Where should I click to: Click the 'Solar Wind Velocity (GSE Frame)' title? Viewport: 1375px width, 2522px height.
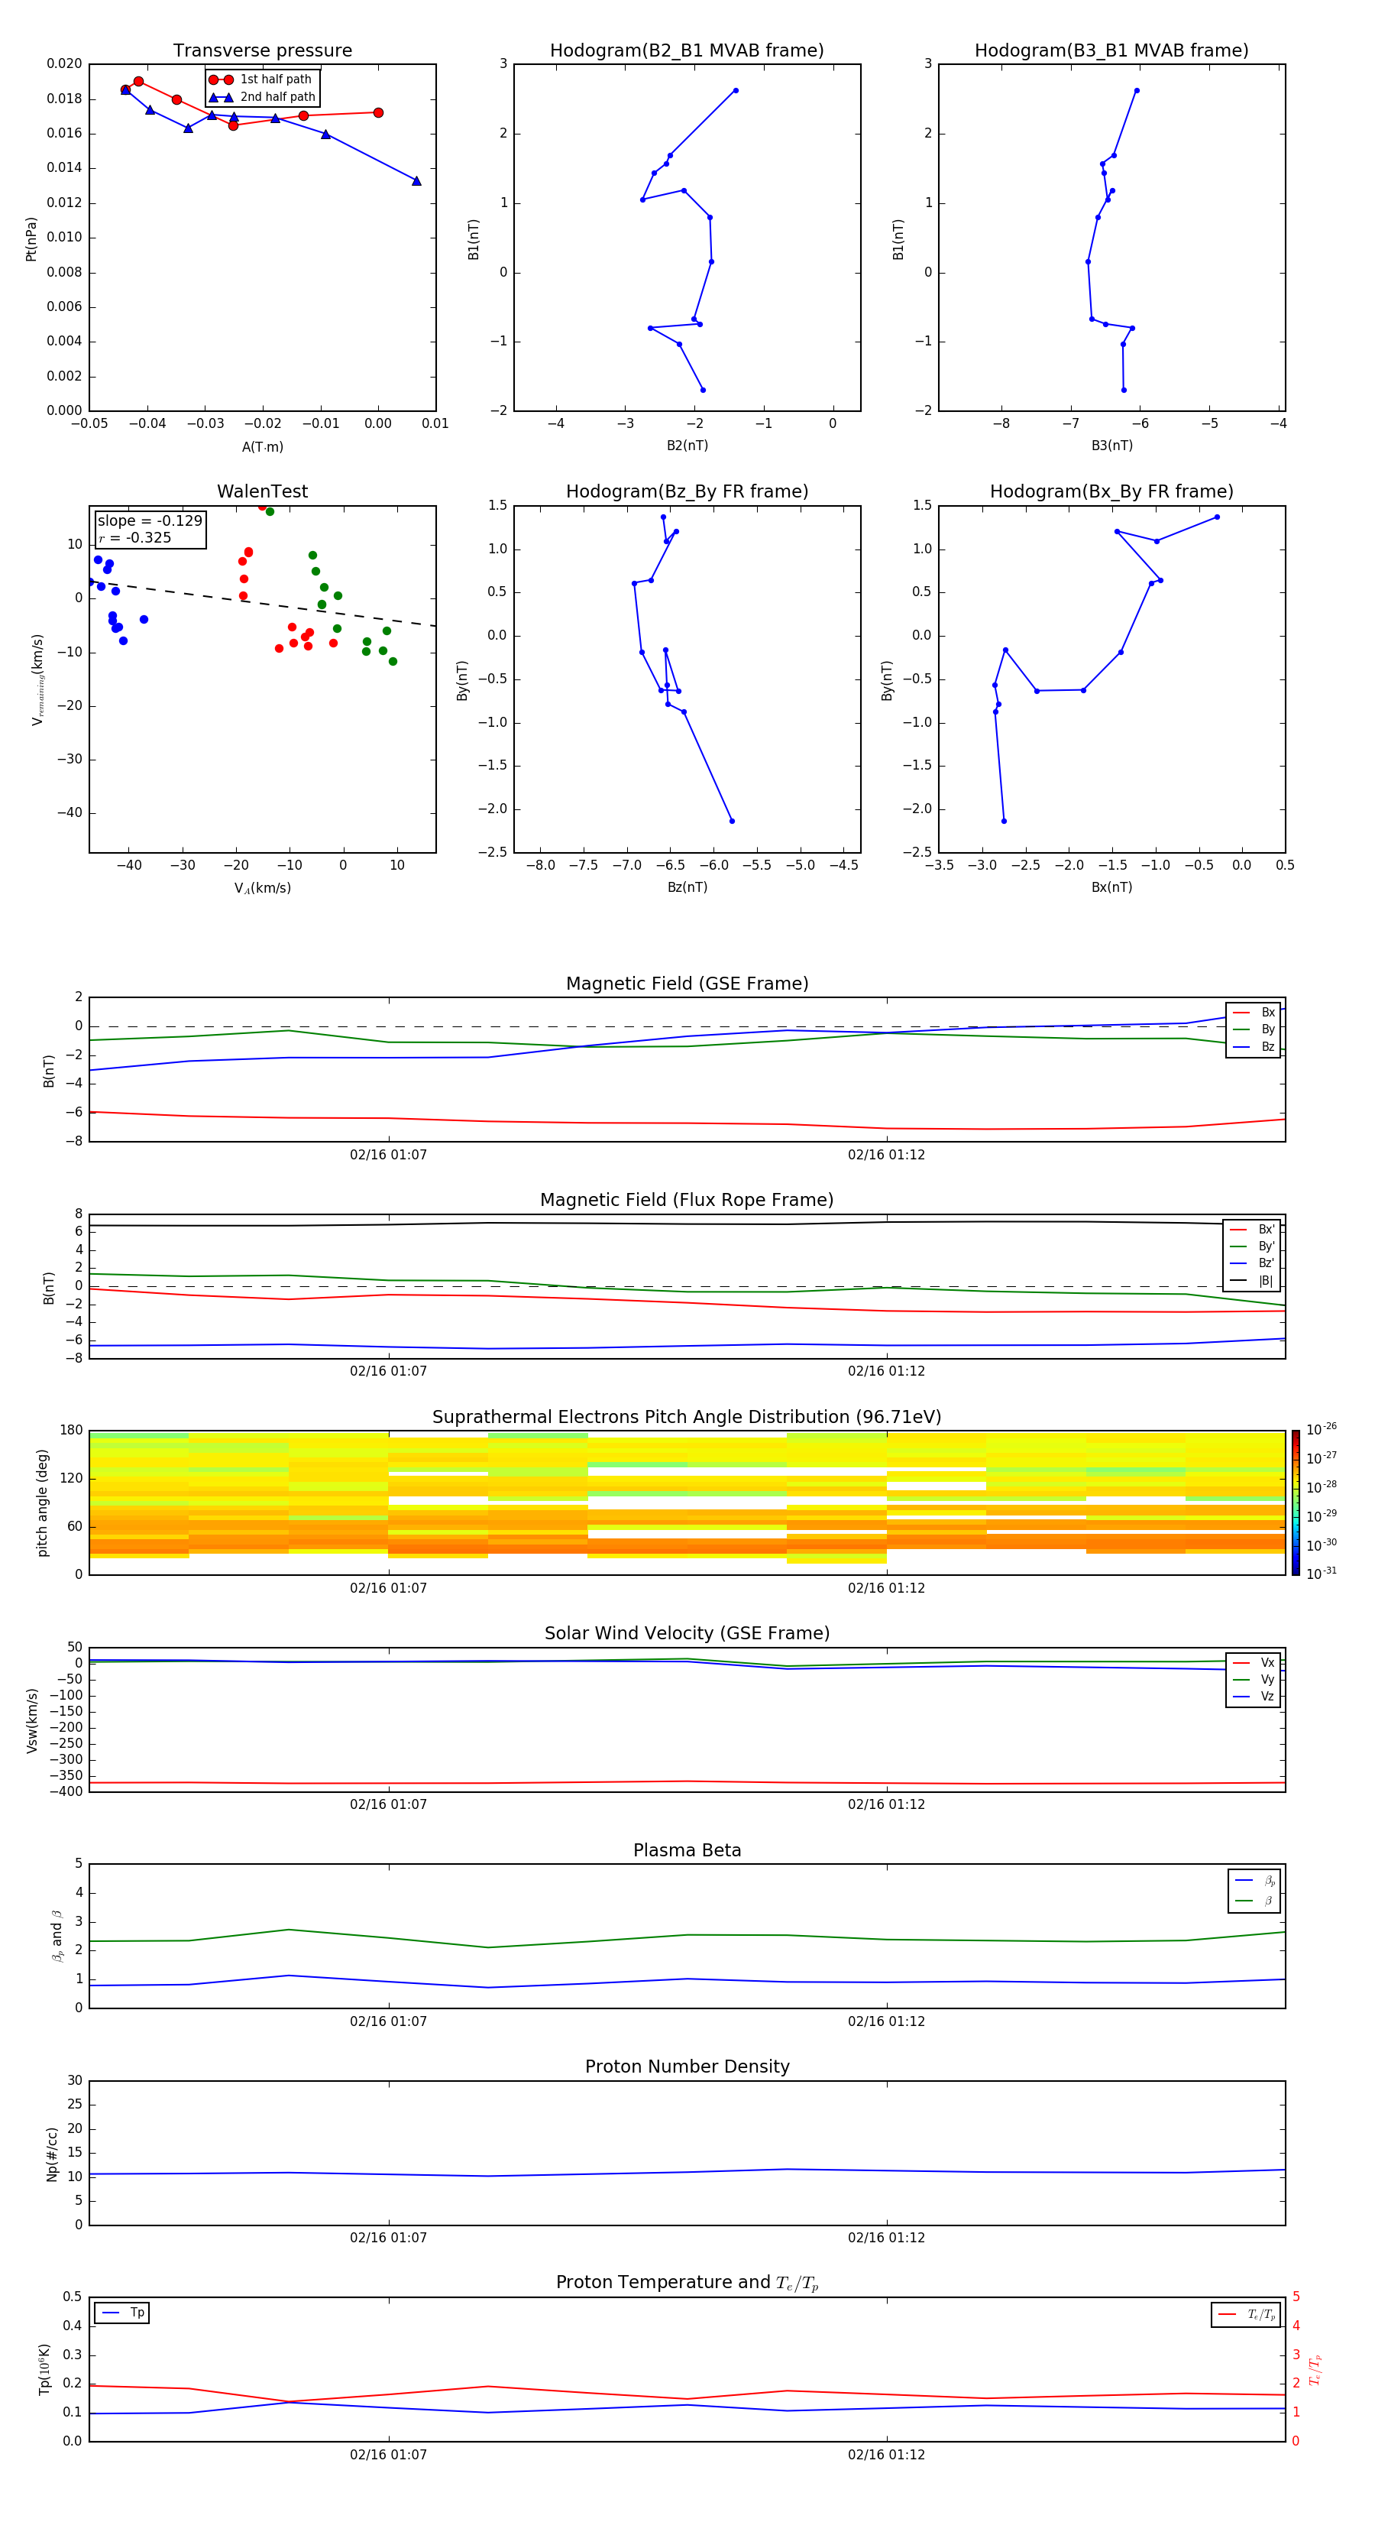click(687, 1633)
